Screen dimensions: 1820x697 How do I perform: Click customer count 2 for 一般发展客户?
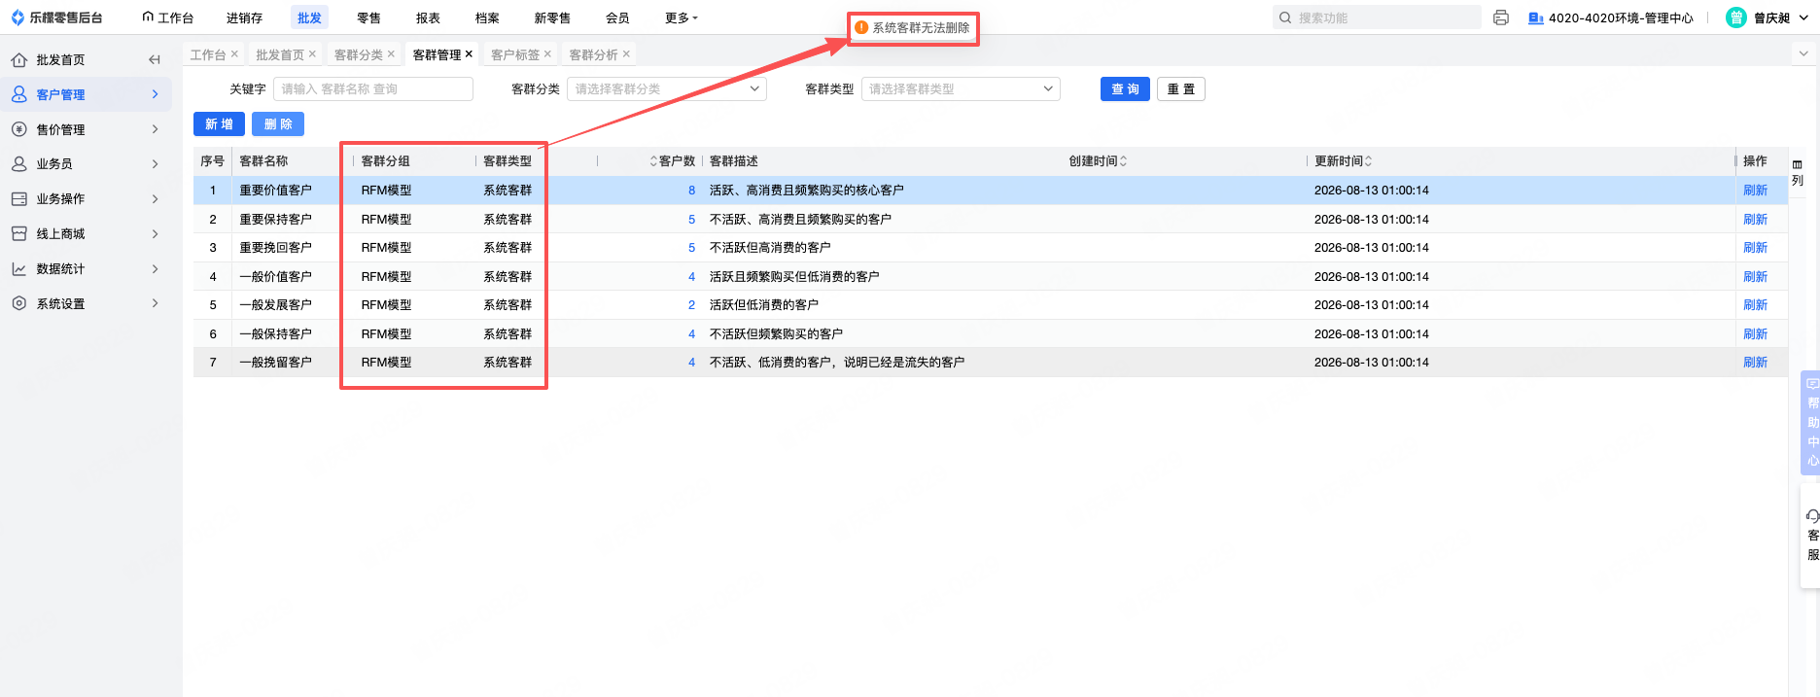[691, 305]
